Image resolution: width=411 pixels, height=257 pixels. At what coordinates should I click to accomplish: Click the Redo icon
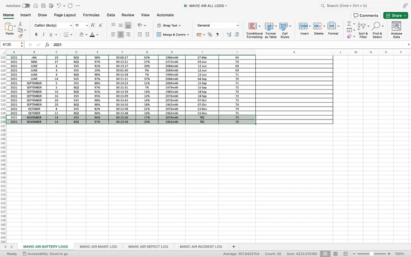[70, 5]
